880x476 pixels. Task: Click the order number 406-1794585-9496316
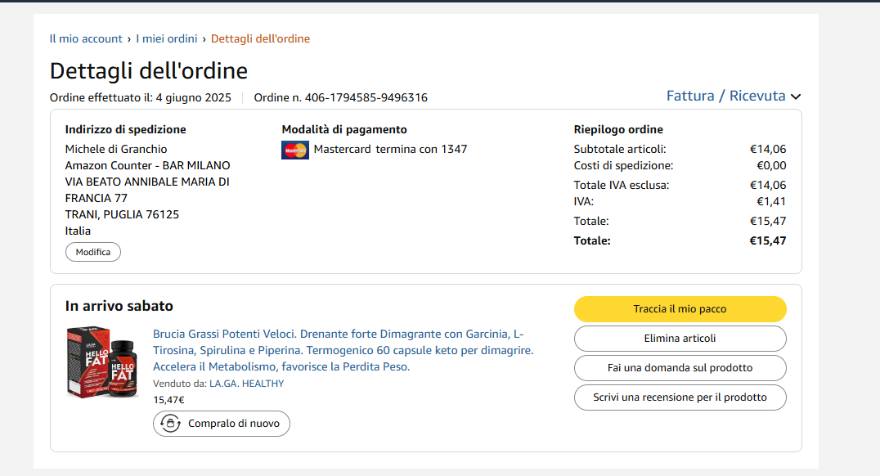point(366,98)
